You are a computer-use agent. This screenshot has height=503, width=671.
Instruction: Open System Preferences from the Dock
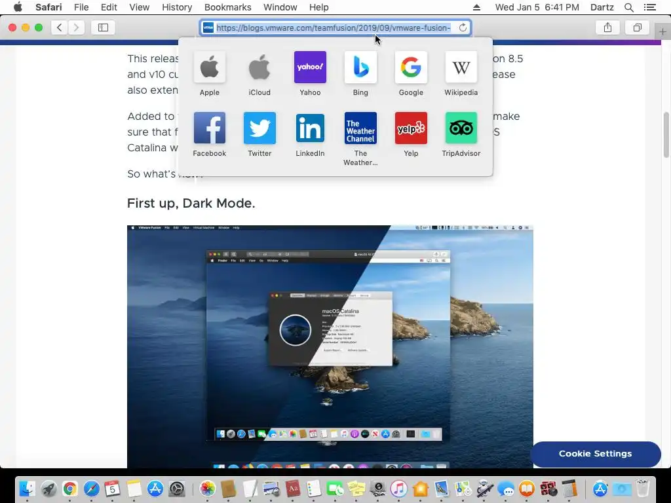[x=176, y=489]
